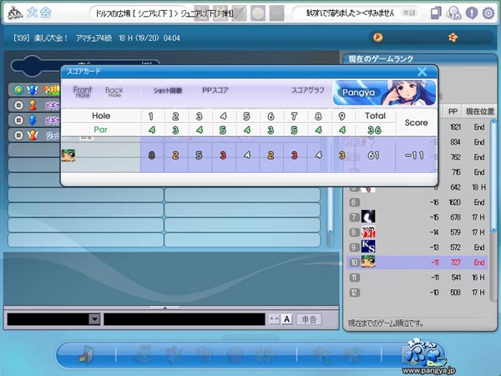Click the Par total 36 cell
501x376 pixels.
[x=374, y=130]
